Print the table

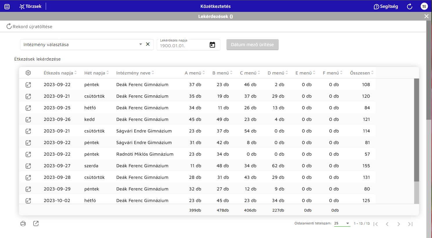click(x=23, y=224)
